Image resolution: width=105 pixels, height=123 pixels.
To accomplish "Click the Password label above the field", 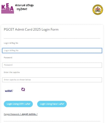I will [x=8, y=58].
